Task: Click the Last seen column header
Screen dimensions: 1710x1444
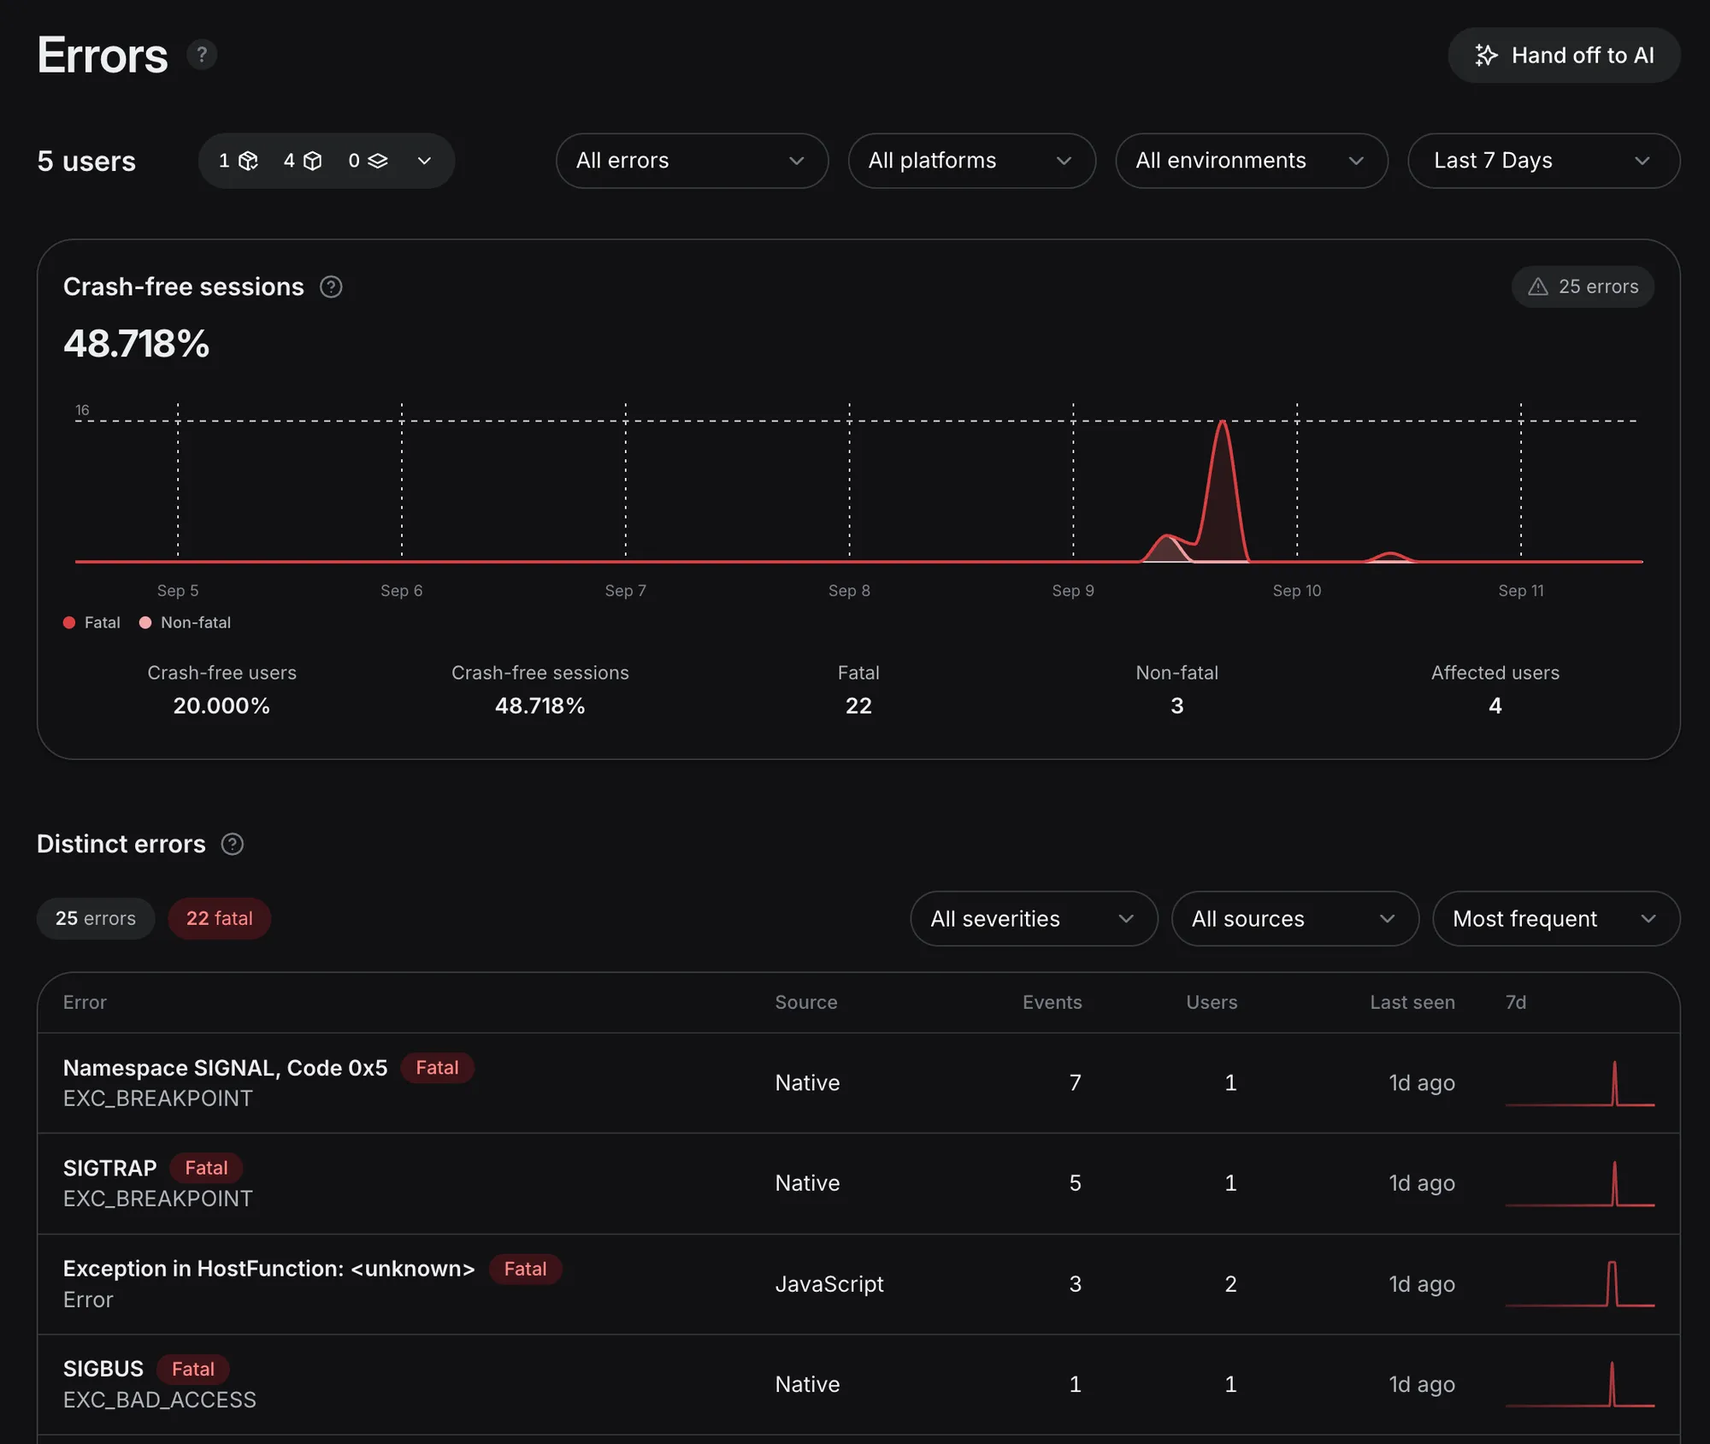Action: pyautogui.click(x=1412, y=1003)
